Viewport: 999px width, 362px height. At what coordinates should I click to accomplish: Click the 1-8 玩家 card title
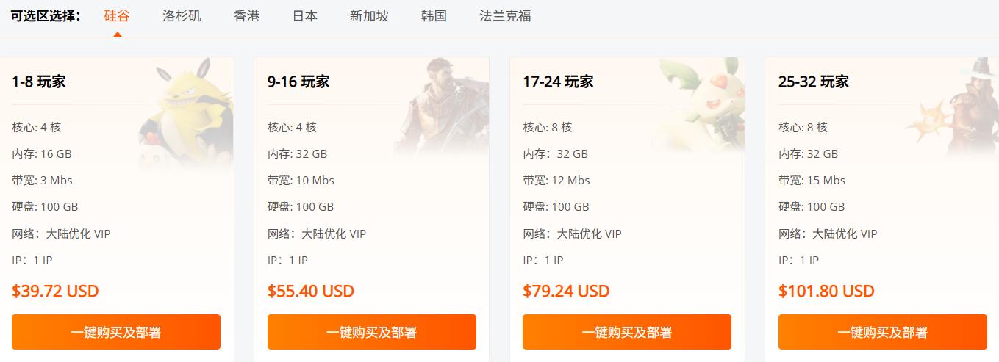[39, 82]
